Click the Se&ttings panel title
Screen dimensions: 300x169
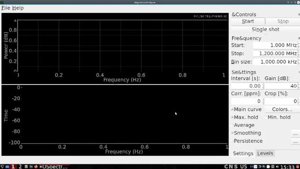tap(244, 72)
